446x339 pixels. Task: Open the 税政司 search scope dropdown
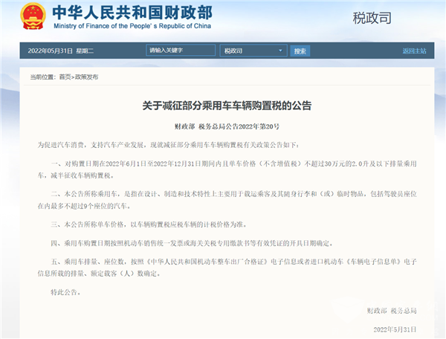tap(253, 51)
